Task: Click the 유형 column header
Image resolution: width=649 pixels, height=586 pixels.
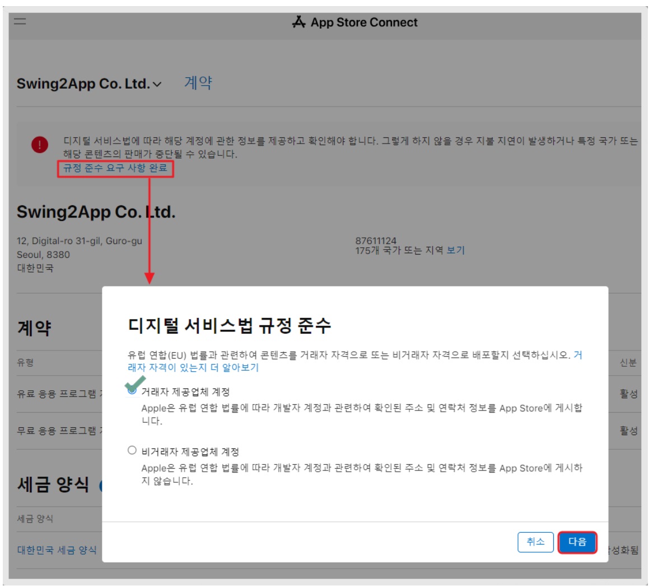Action: [25, 363]
